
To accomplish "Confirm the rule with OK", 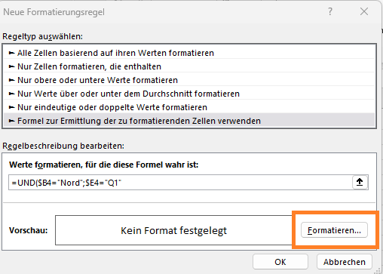I will [x=280, y=262].
